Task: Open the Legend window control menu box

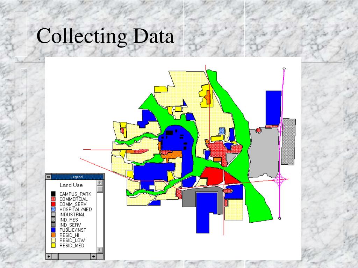Action: 48,177
